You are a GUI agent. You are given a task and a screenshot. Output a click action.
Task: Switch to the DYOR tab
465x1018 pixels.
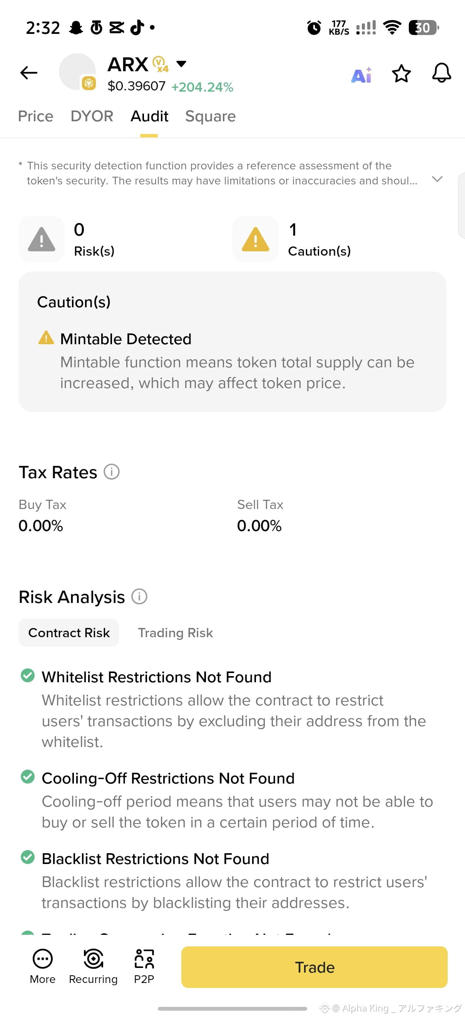pos(92,116)
